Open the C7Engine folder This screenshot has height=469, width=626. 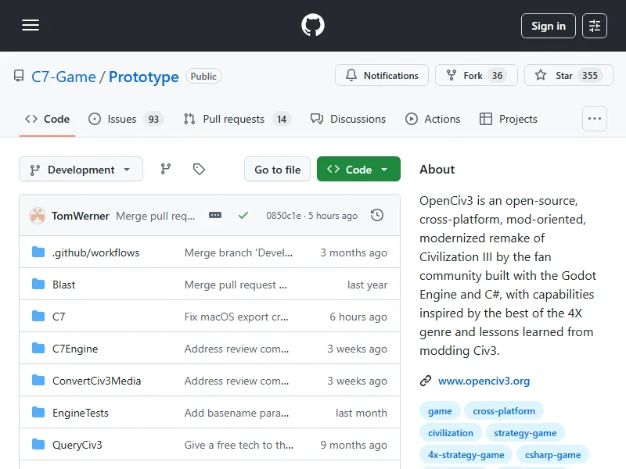coord(75,349)
